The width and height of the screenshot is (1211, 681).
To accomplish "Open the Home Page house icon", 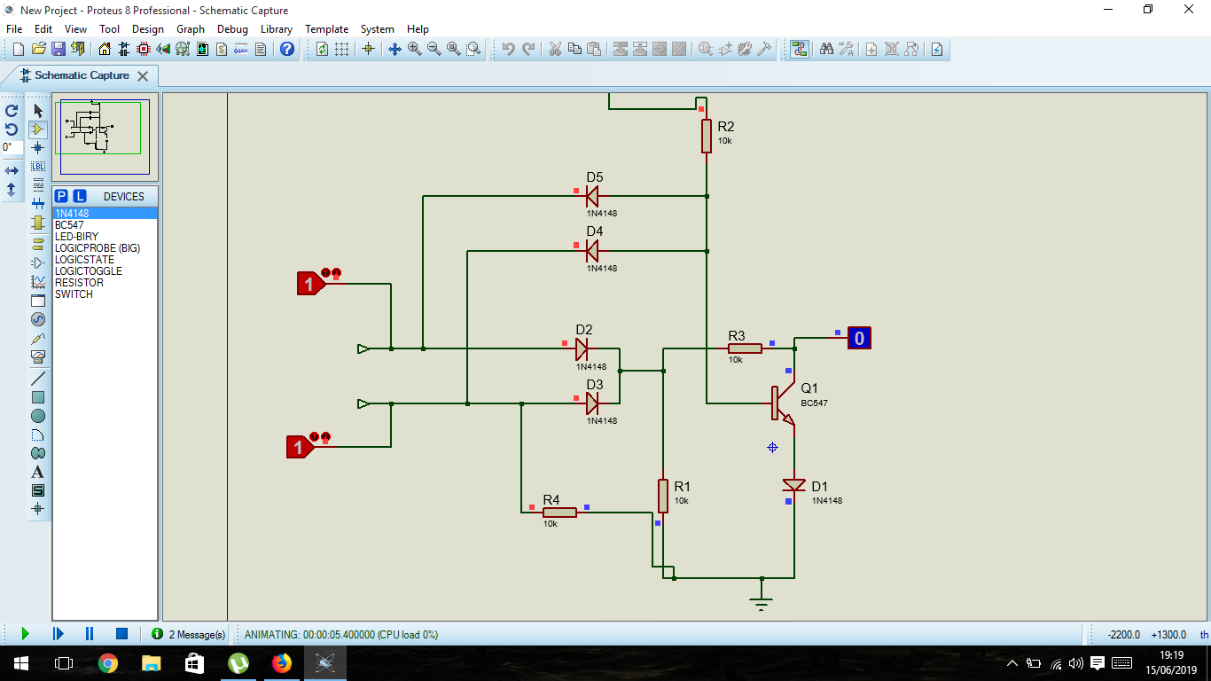I will pyautogui.click(x=105, y=49).
